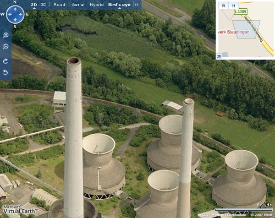Pan south with the compass down arrow
This screenshot has height=218, width=275.
[x=15, y=20]
